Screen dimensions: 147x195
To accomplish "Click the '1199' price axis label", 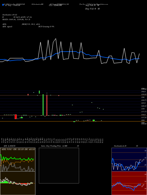I will coord(143,109).
